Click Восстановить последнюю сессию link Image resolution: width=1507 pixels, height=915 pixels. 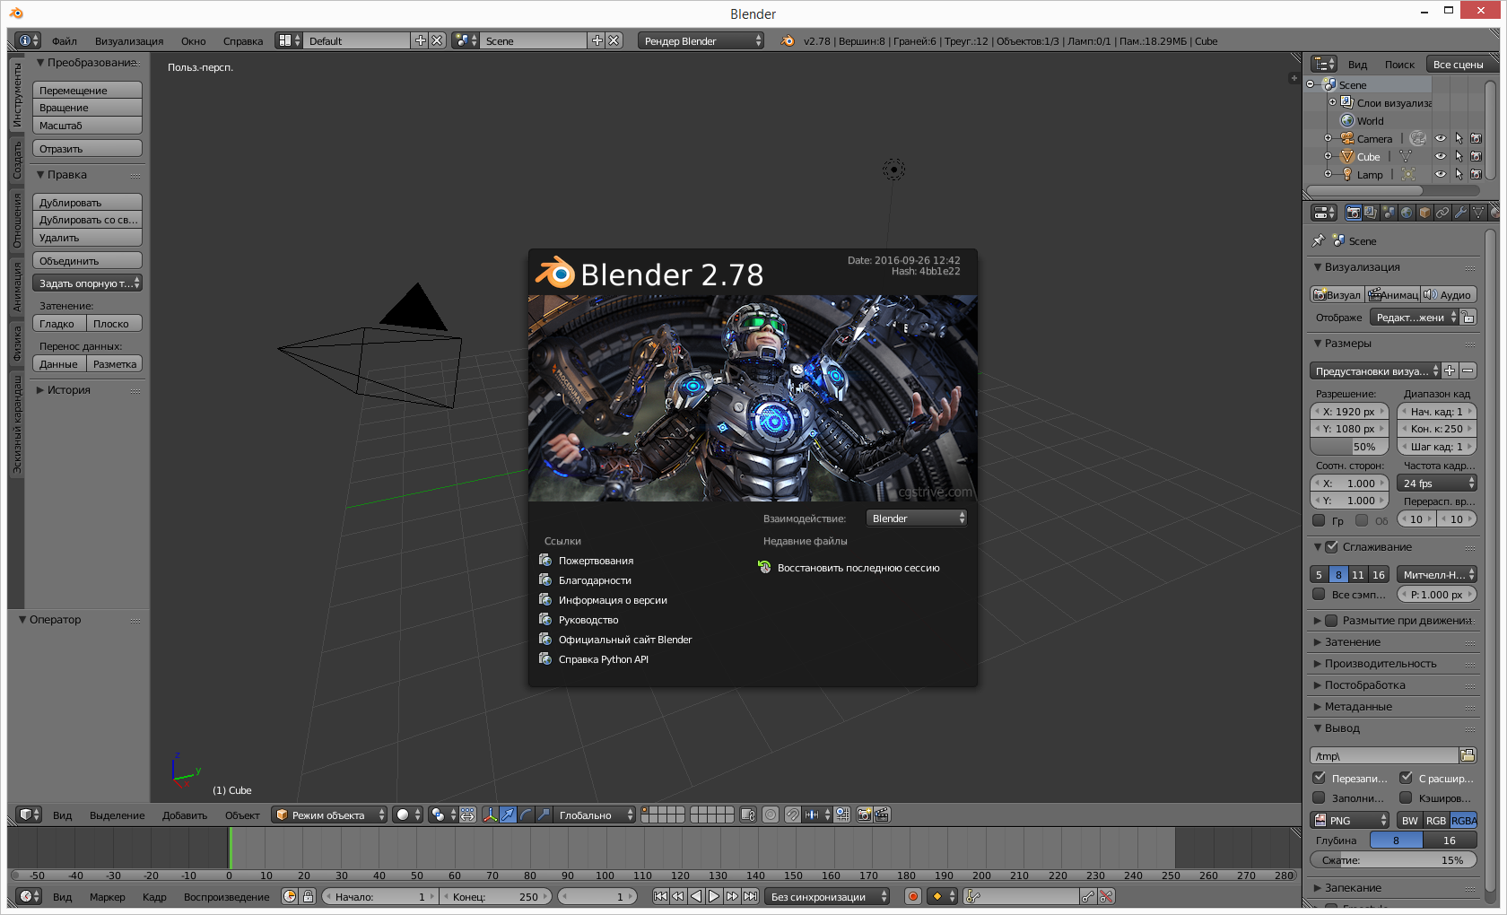[x=858, y=567]
